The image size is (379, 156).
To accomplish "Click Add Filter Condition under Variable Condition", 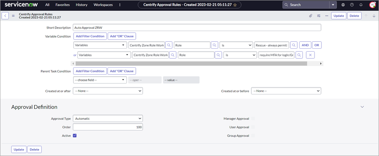I will 90,36.
